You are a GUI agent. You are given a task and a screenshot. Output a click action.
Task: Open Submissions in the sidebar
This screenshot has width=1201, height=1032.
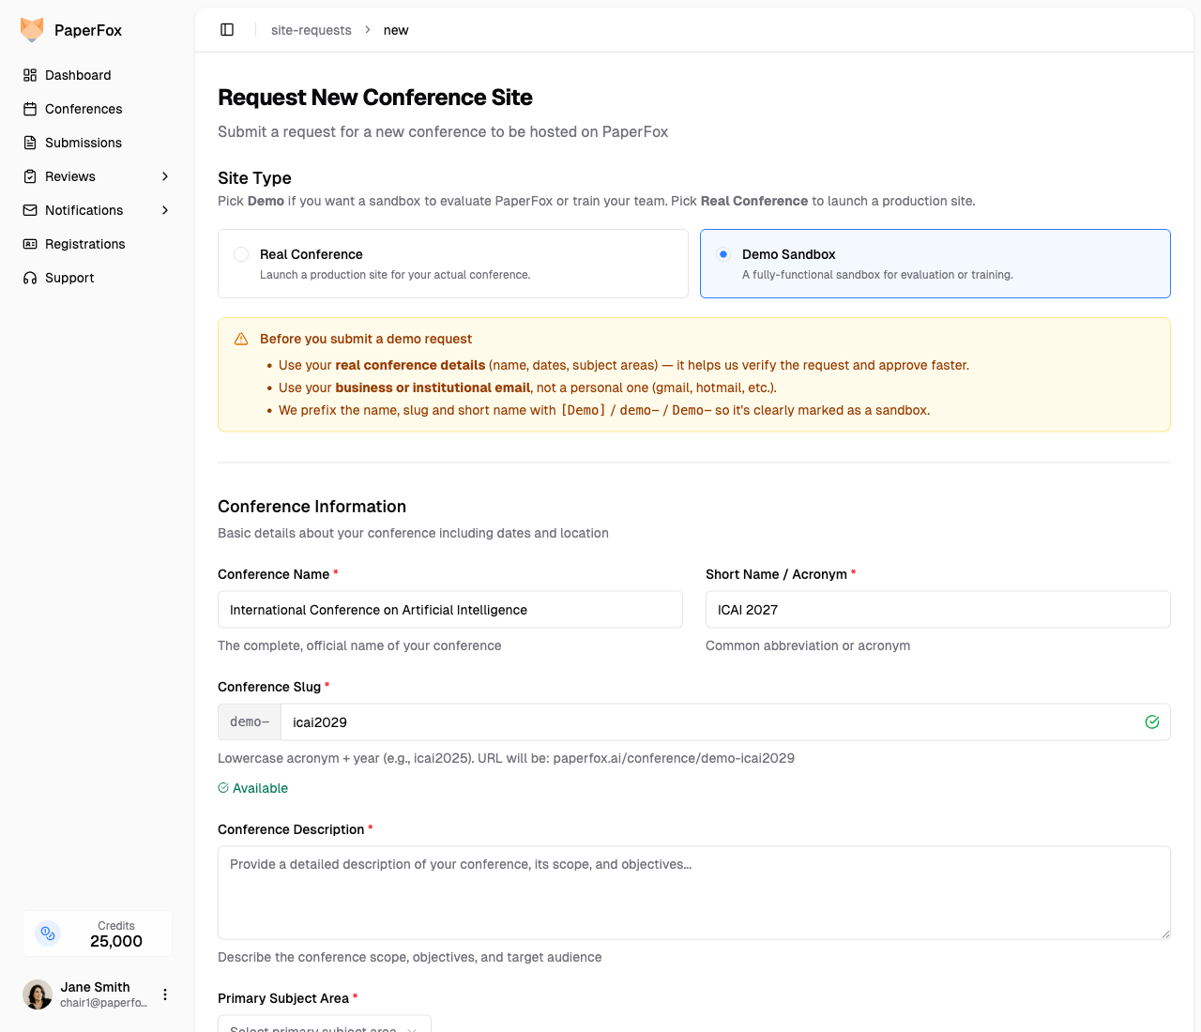[84, 143]
